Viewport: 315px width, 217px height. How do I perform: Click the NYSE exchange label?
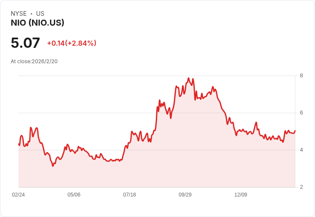(19, 14)
